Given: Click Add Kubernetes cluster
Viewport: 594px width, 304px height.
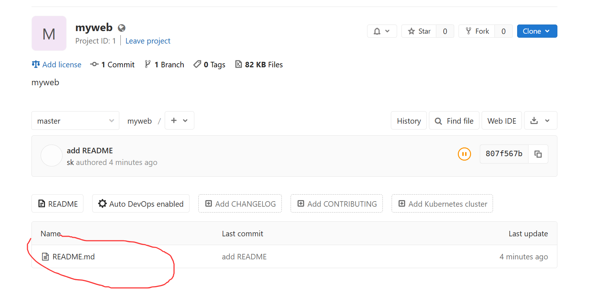Looking at the screenshot, I should [442, 204].
